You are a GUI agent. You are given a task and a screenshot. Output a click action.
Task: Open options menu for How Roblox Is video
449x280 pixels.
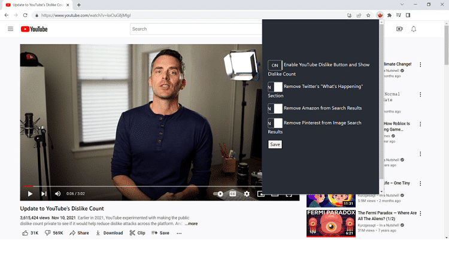coord(420,124)
